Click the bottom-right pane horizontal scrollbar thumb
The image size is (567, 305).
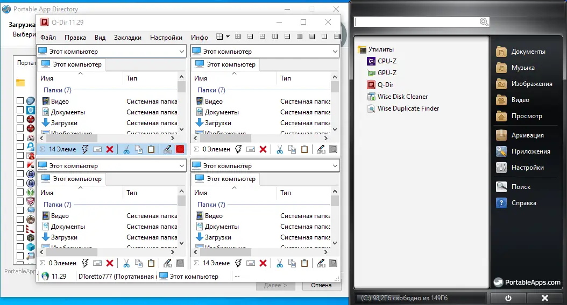click(225, 252)
